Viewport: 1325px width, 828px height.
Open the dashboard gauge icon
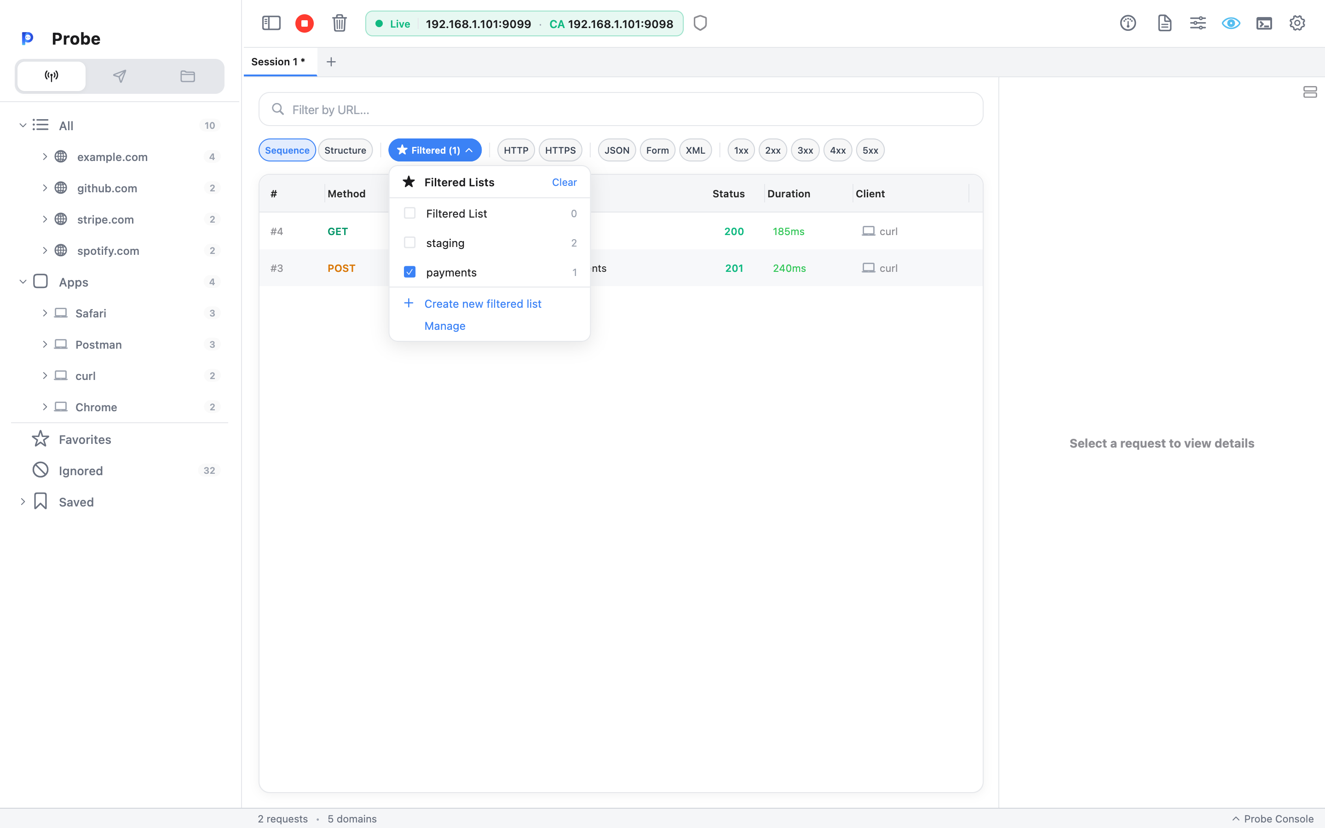(x=1128, y=23)
